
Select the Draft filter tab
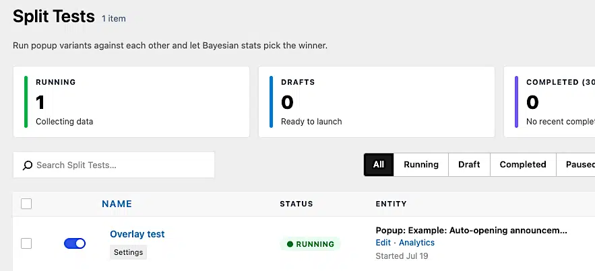coord(470,165)
